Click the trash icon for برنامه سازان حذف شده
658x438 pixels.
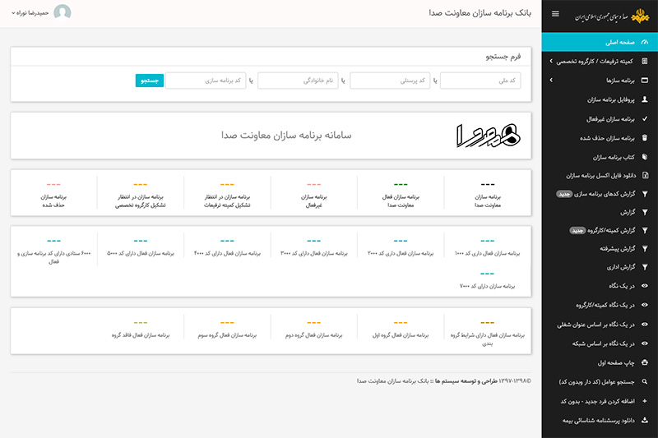[x=644, y=137]
